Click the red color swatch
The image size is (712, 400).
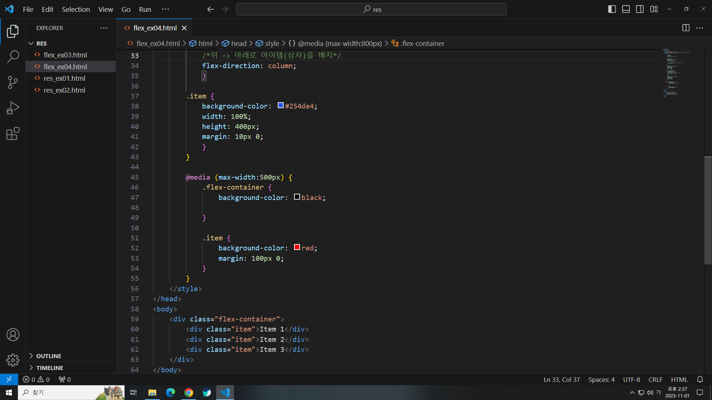[297, 247]
